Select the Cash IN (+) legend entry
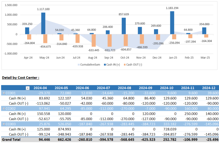Image resolution: width=219 pixels, height=143 pixels. pyautogui.click(x=113, y=65)
